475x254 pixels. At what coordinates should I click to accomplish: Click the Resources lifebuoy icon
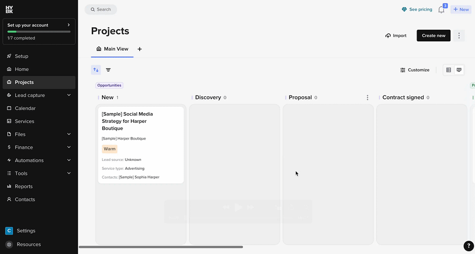(9, 244)
